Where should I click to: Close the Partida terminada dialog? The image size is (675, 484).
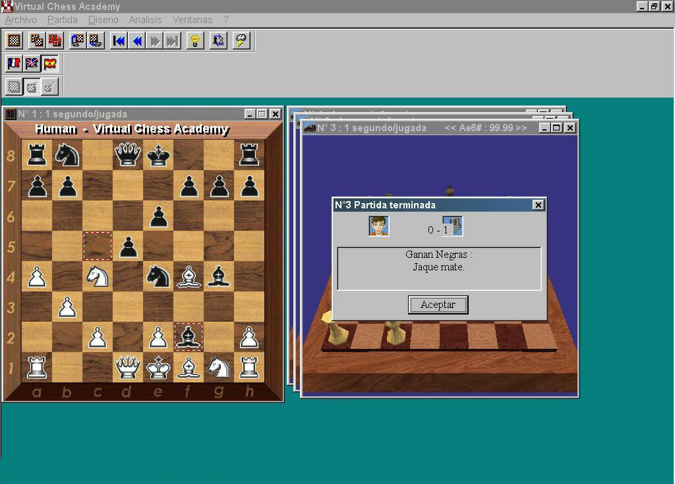538,205
